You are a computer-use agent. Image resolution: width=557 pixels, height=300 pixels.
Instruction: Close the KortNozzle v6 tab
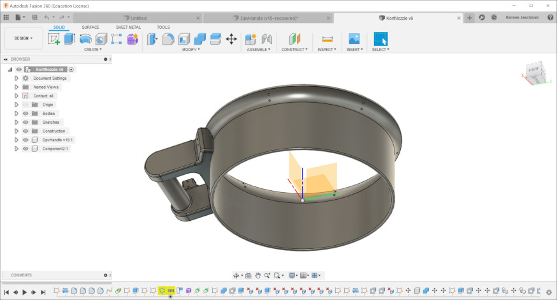coord(459,18)
